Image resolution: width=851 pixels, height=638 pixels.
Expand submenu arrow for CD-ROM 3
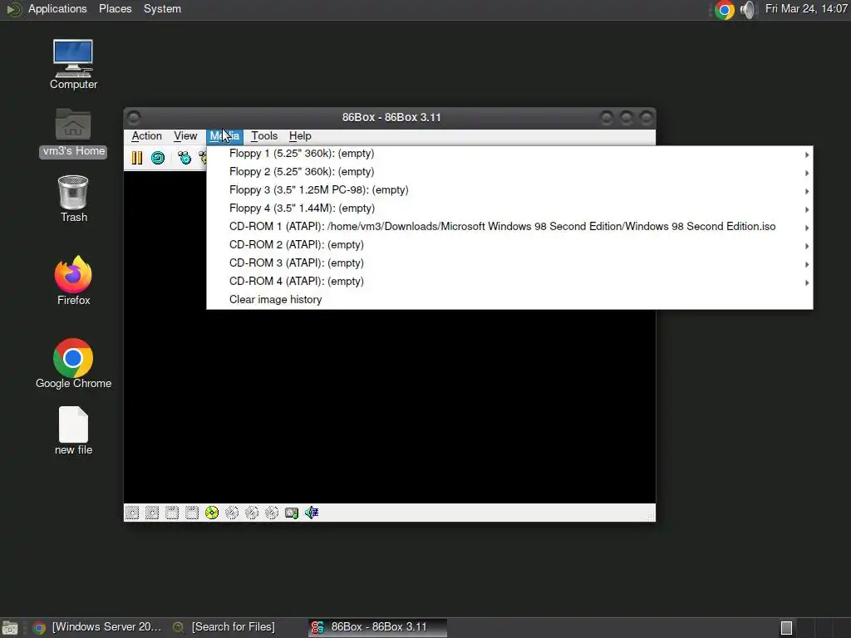coord(807,264)
